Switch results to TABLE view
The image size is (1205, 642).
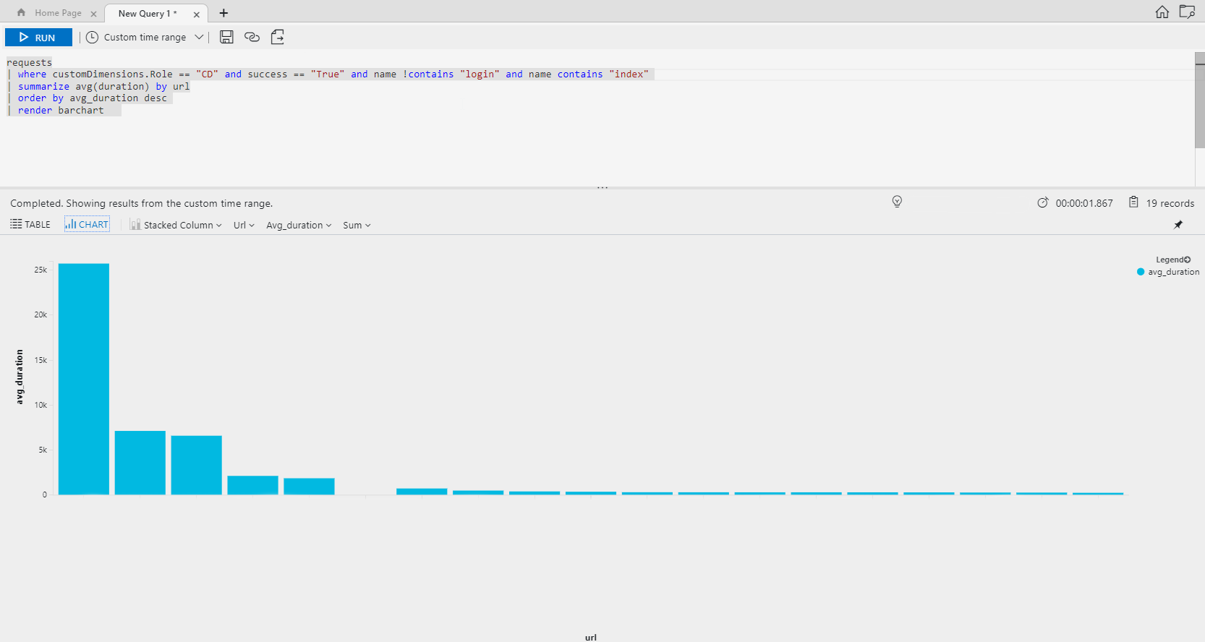pos(30,225)
